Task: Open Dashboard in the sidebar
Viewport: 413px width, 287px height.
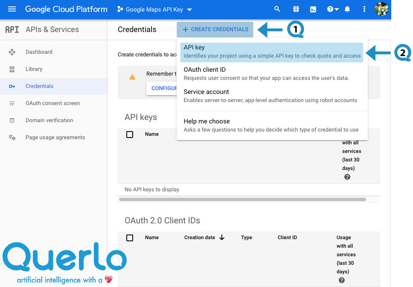Action: 54,52
